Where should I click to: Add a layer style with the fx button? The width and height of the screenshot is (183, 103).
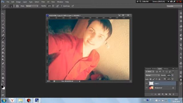pyautogui.click(x=156, y=94)
